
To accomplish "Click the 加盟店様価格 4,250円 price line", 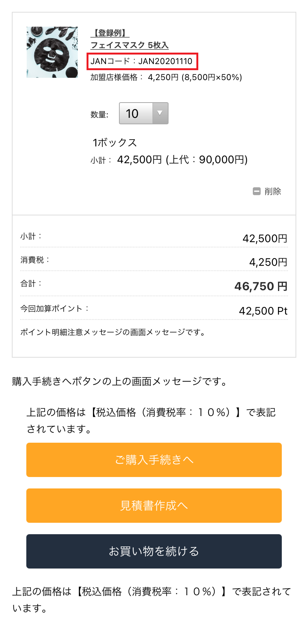I will coord(166,77).
